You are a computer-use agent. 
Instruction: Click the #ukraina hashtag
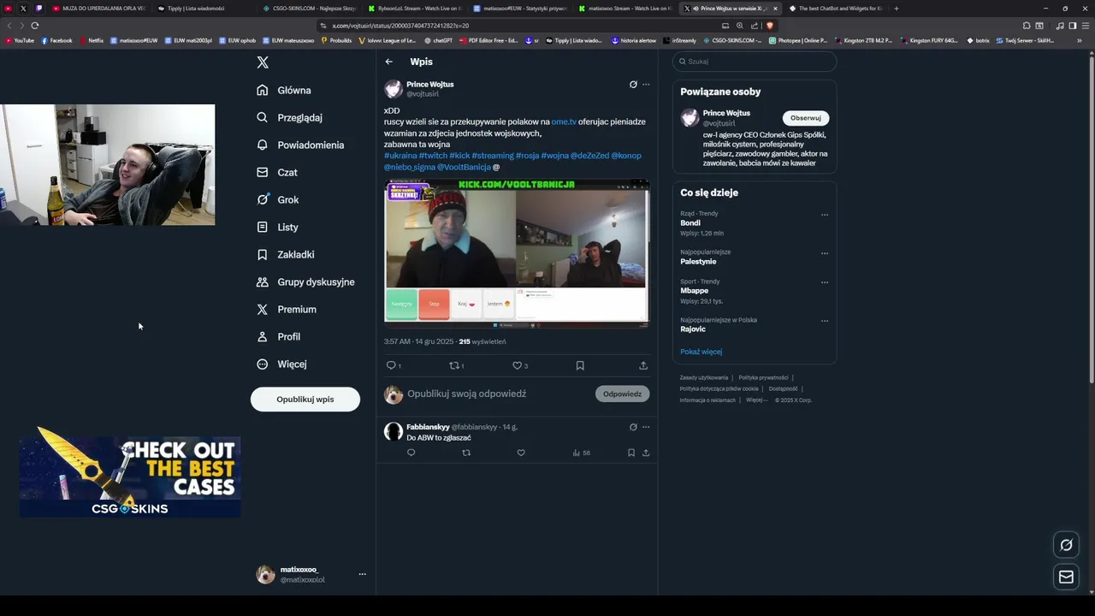400,156
